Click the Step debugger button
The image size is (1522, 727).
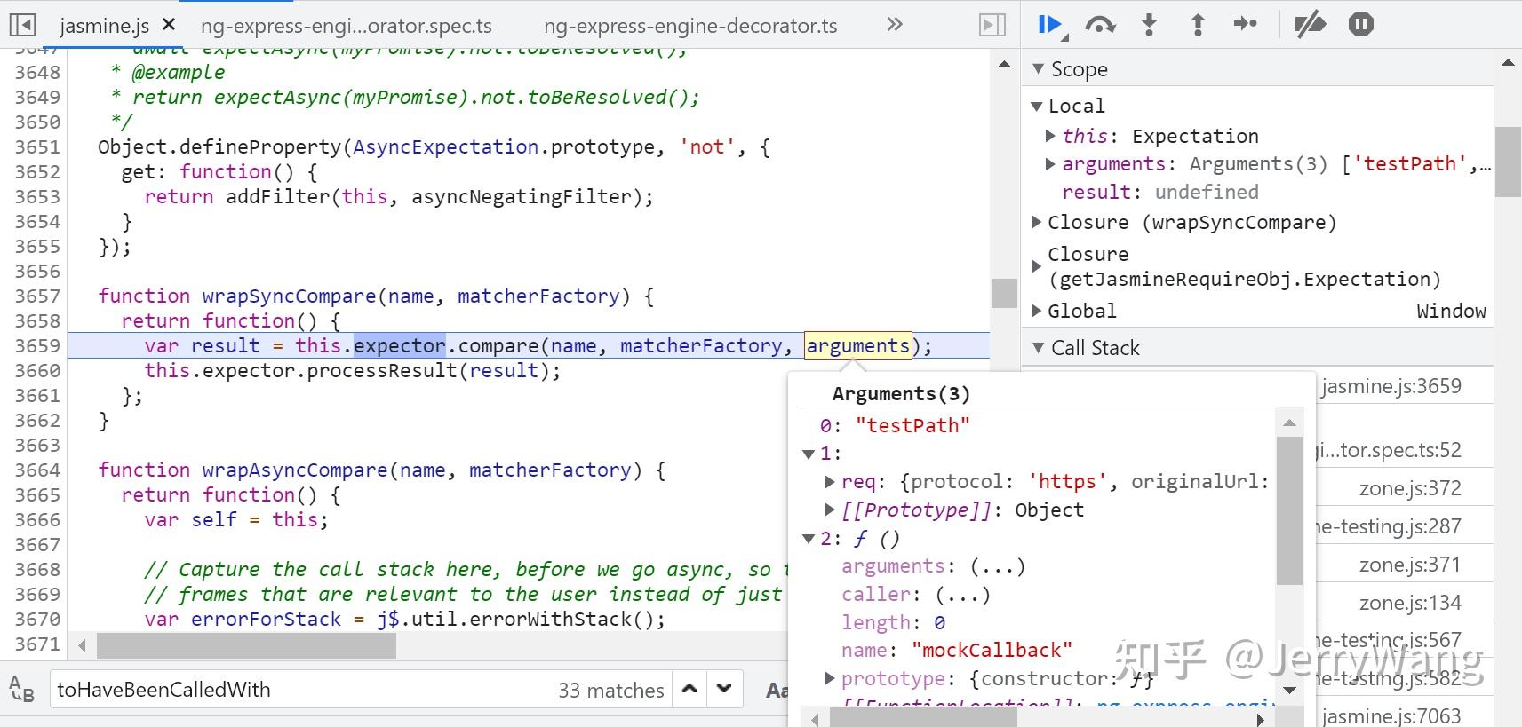coord(1246,25)
